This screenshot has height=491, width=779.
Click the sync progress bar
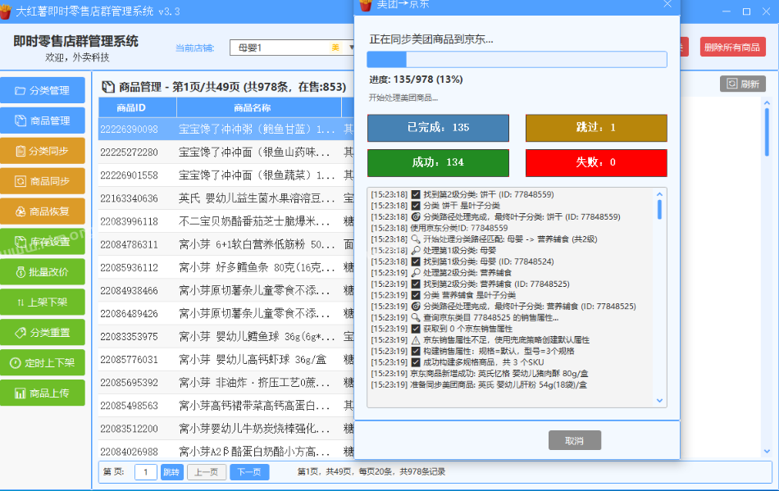[x=517, y=59]
